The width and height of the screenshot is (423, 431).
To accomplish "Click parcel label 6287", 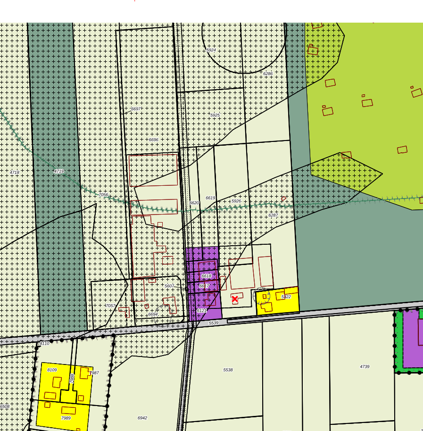I will pyautogui.click(x=273, y=215).
